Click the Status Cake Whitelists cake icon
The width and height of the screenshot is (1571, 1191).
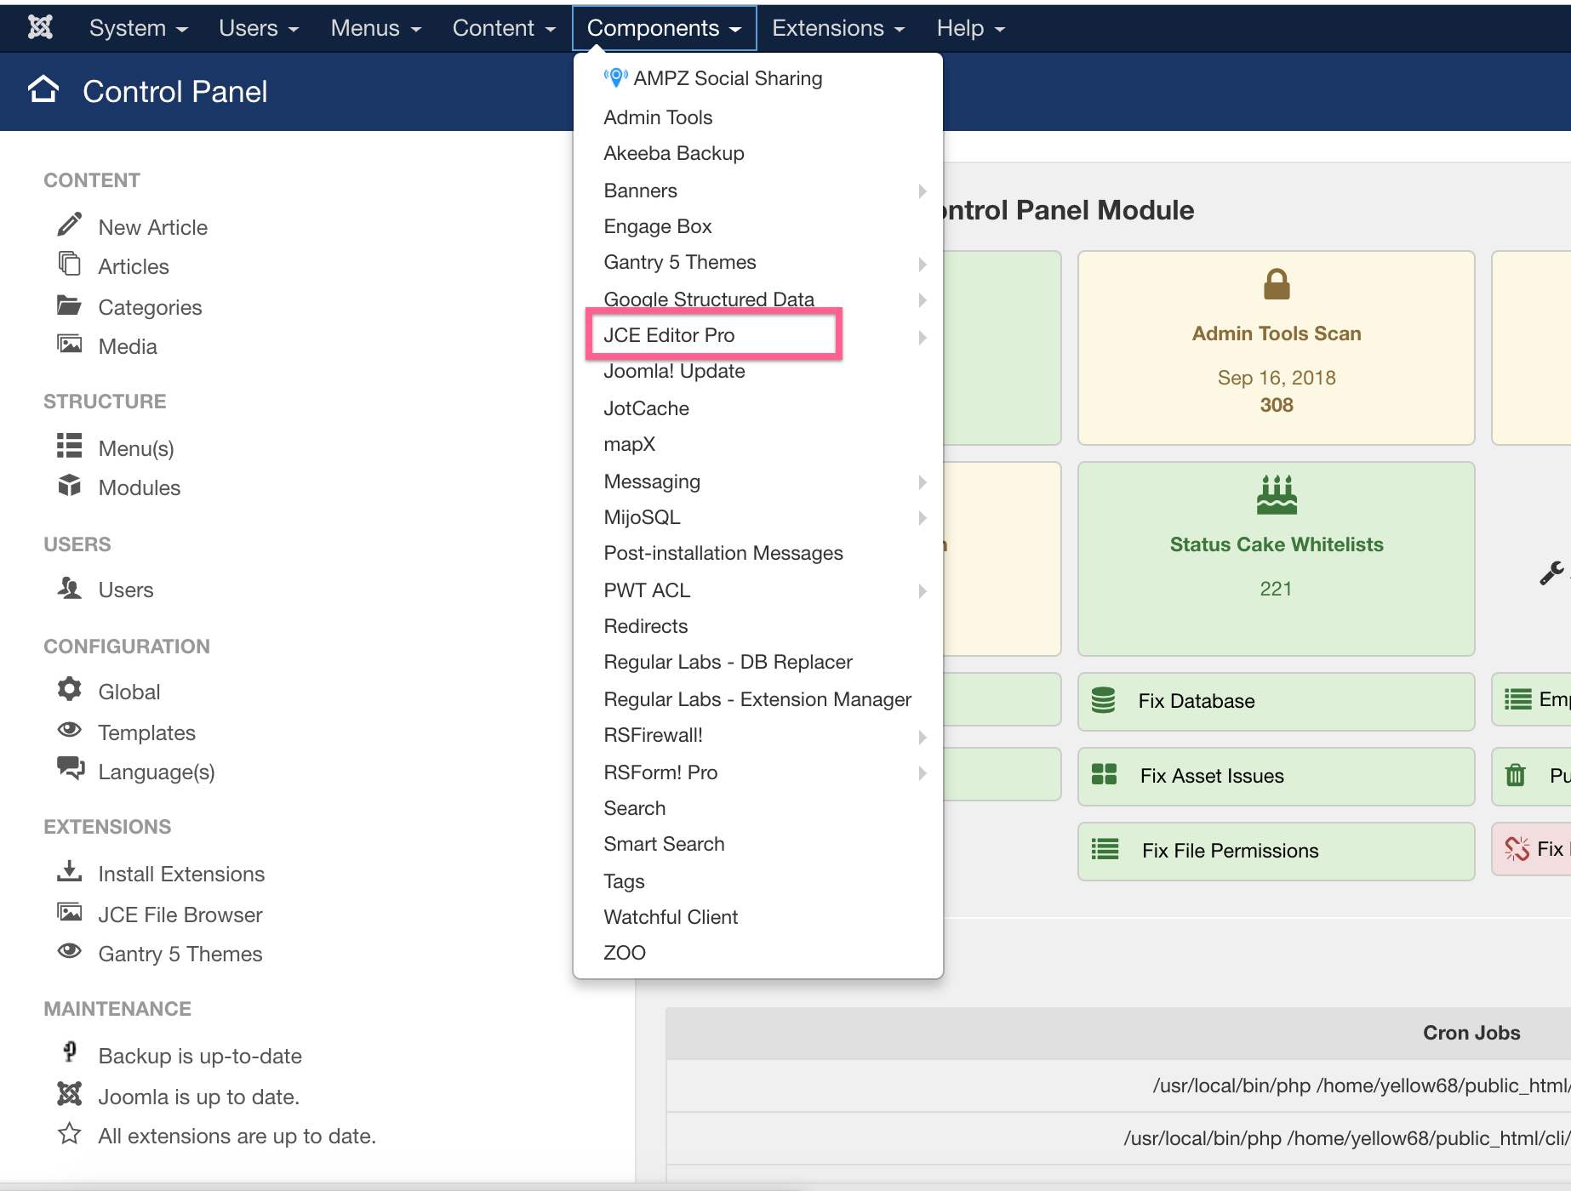point(1277,495)
